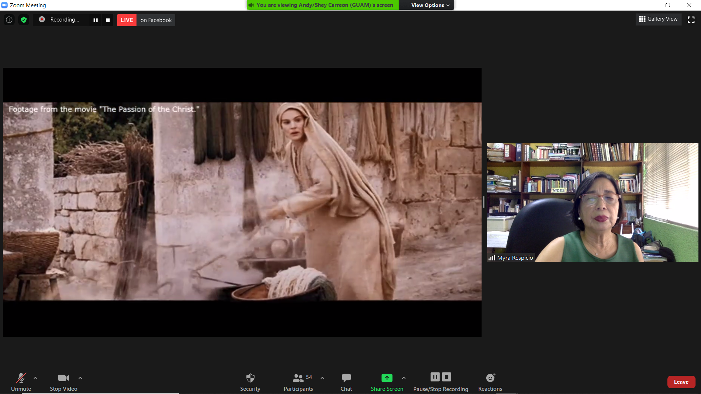The width and height of the screenshot is (701, 394).
Task: Pause recording in the bottom toolbar
Action: coord(435,377)
